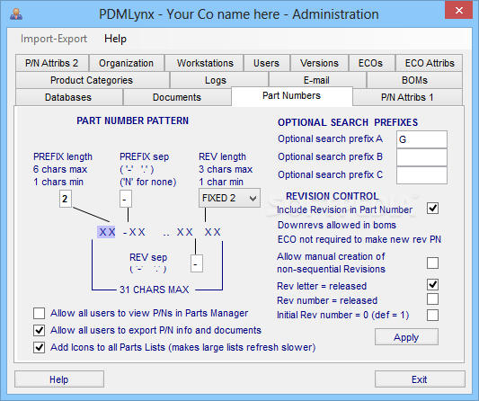Click Downrevs allowed in boms text
Image resolution: width=479 pixels, height=401 pixels.
click(337, 225)
